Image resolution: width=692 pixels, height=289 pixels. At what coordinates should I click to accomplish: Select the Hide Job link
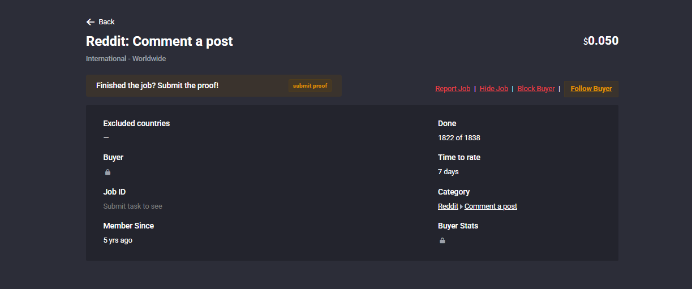[x=493, y=89]
